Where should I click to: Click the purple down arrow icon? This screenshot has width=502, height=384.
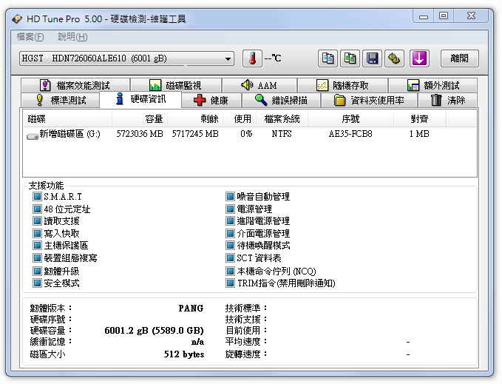point(419,58)
